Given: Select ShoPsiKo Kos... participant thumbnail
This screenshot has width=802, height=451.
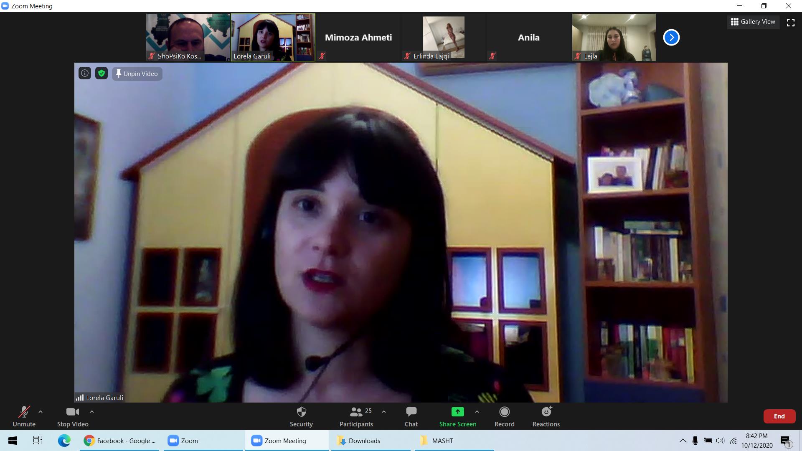Looking at the screenshot, I should (x=188, y=38).
